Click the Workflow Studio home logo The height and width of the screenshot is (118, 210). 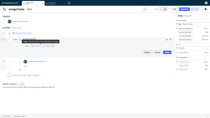(x=10, y=3)
